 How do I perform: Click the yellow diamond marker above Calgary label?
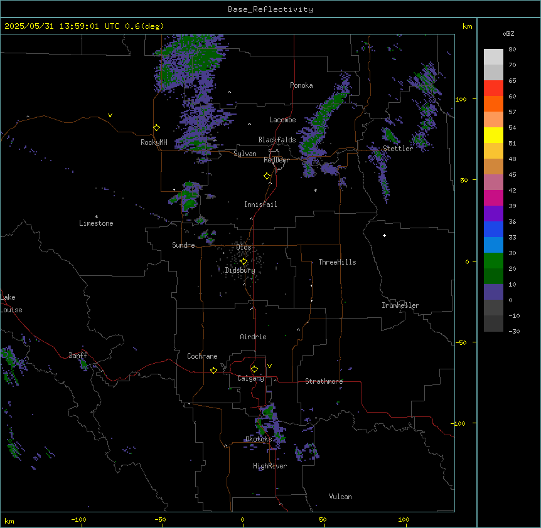pyautogui.click(x=254, y=369)
